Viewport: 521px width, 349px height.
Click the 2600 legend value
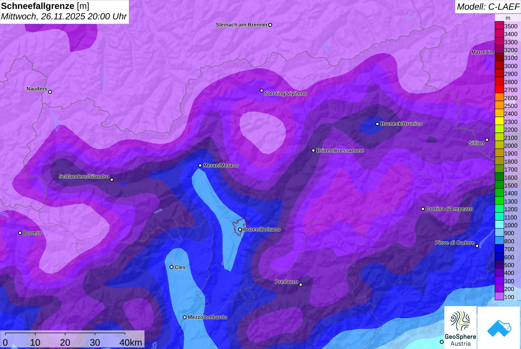click(511, 98)
